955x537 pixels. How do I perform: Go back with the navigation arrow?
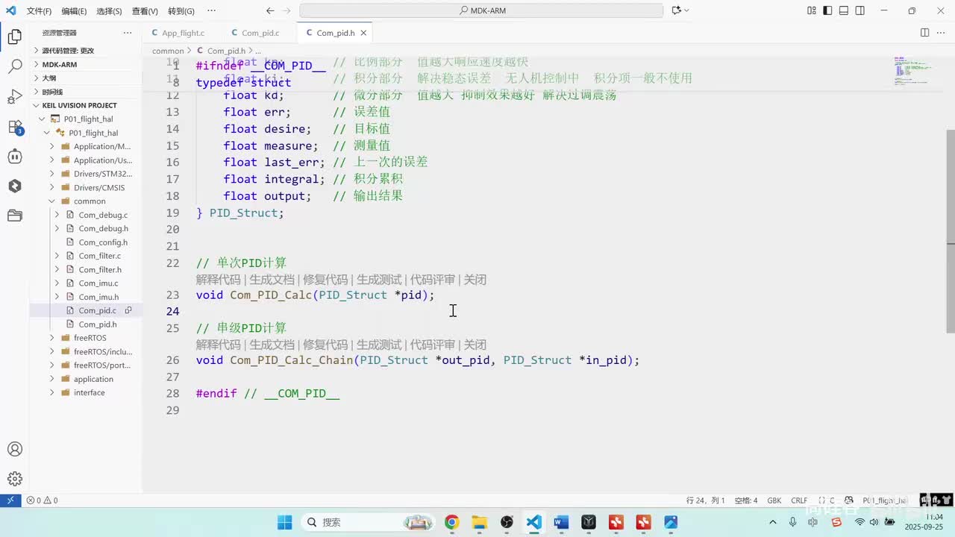pos(270,10)
